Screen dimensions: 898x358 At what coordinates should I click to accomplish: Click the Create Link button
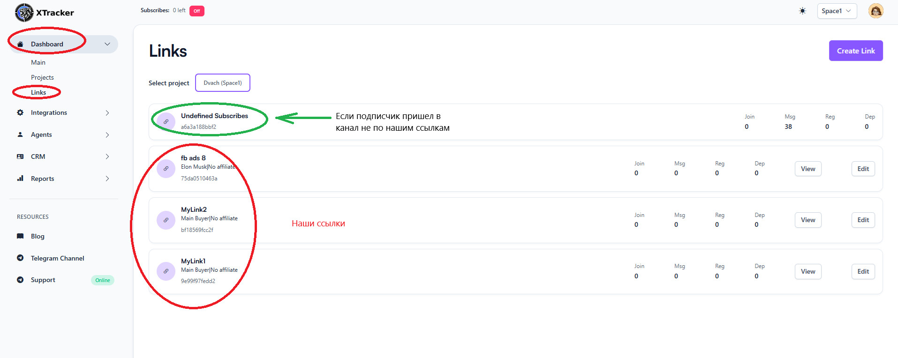tap(855, 51)
